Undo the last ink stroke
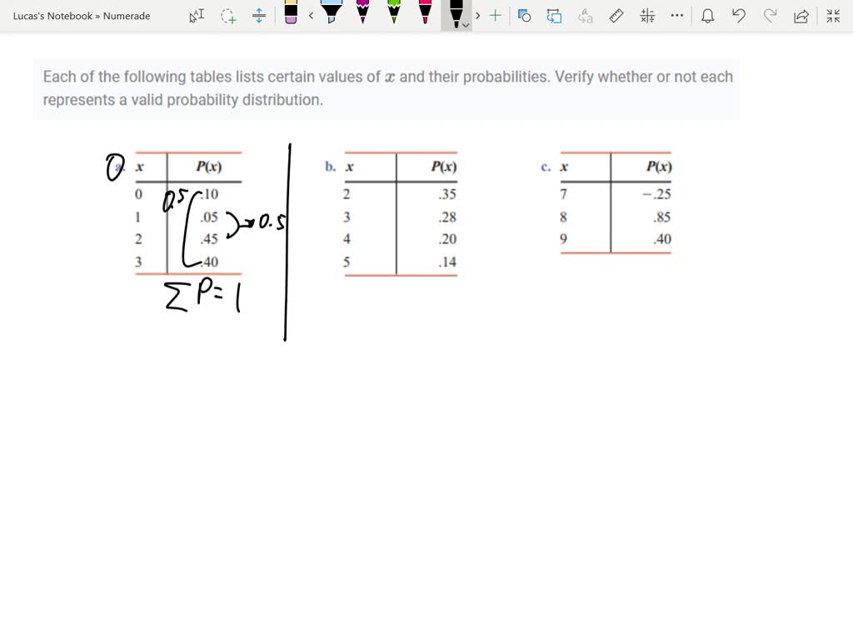Screen dimensions: 853x640 coord(738,16)
